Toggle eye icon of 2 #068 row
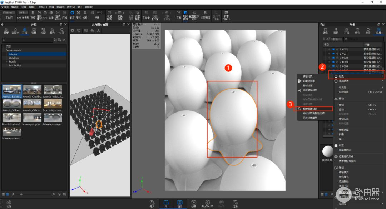Screen dimensions: 386x209 [x=333, y=66]
